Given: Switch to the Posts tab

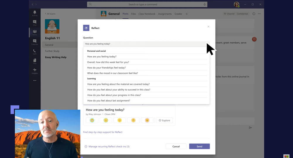Looking at the screenshot, I should pyautogui.click(x=125, y=14).
